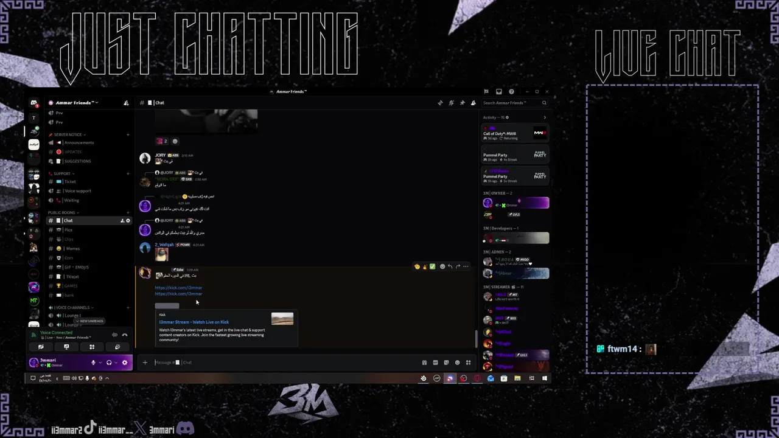Open Chat channel edit settings gear
Viewport: 779px width, 438px height.
click(128, 220)
